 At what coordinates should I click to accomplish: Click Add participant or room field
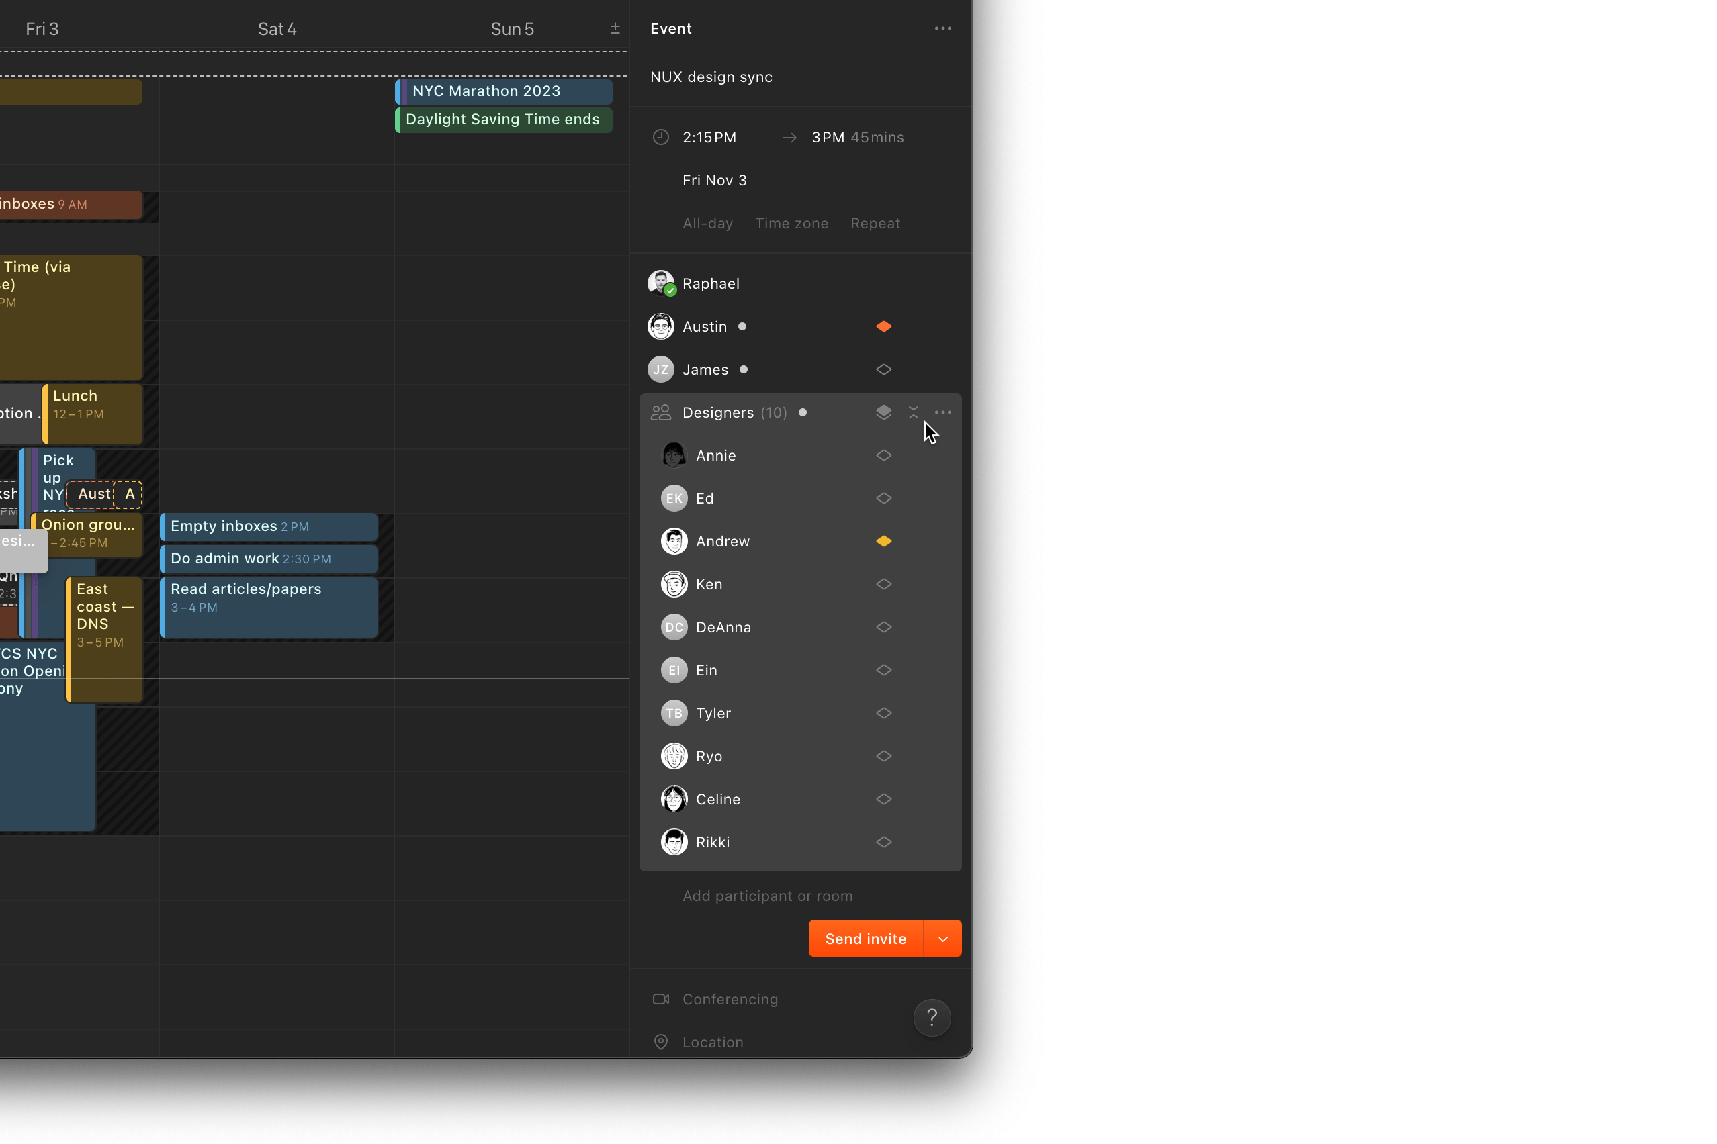click(768, 895)
